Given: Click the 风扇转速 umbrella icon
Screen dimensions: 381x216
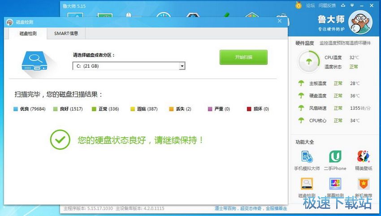Looking at the screenshot, I should coord(301,108).
